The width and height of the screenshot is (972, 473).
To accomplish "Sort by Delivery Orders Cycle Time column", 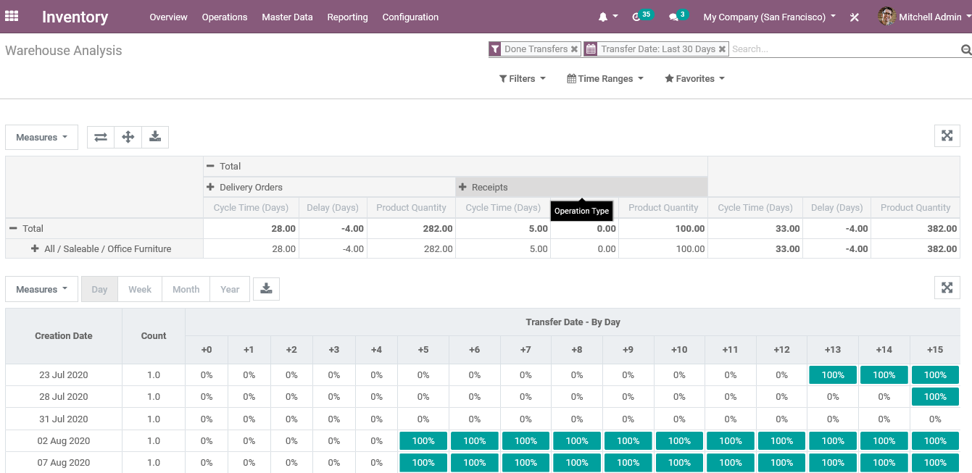I will click(x=251, y=207).
